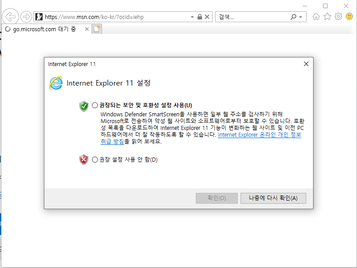Open Favorites star icon

(x=327, y=16)
